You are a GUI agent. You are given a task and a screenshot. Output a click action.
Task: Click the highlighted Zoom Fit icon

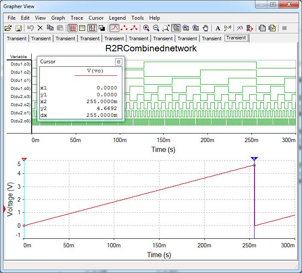coord(176,28)
